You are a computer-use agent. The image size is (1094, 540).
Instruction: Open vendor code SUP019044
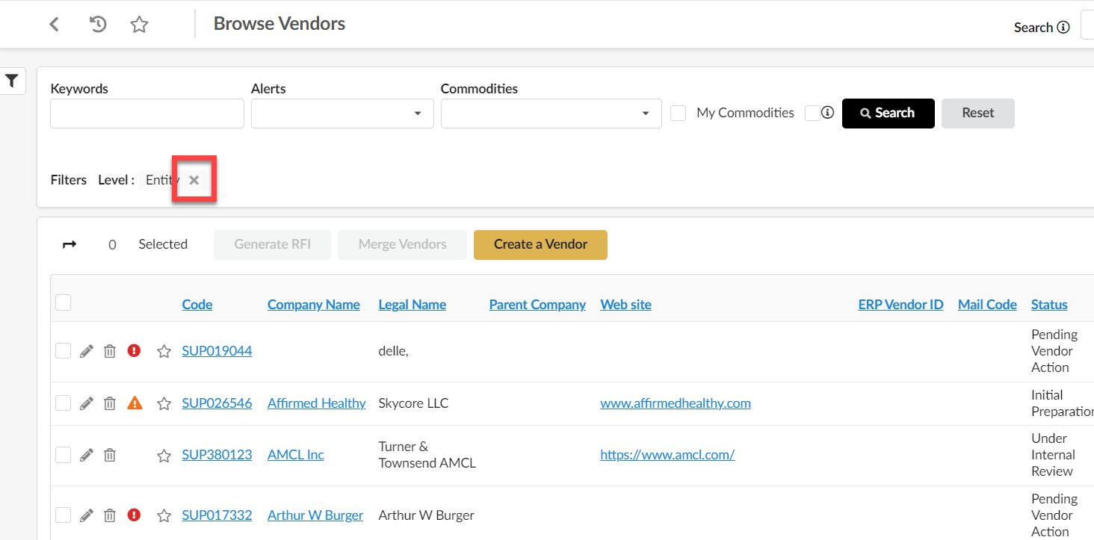(x=217, y=351)
